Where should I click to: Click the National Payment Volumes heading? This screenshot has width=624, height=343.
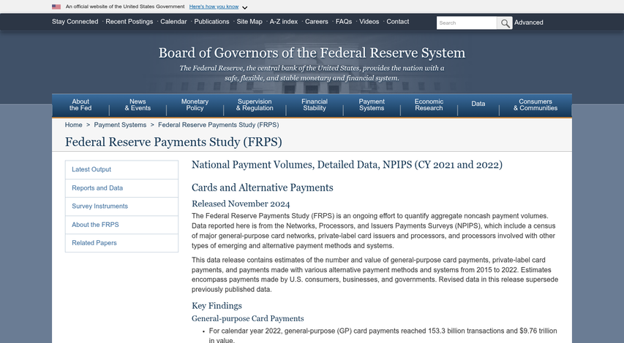[347, 165]
